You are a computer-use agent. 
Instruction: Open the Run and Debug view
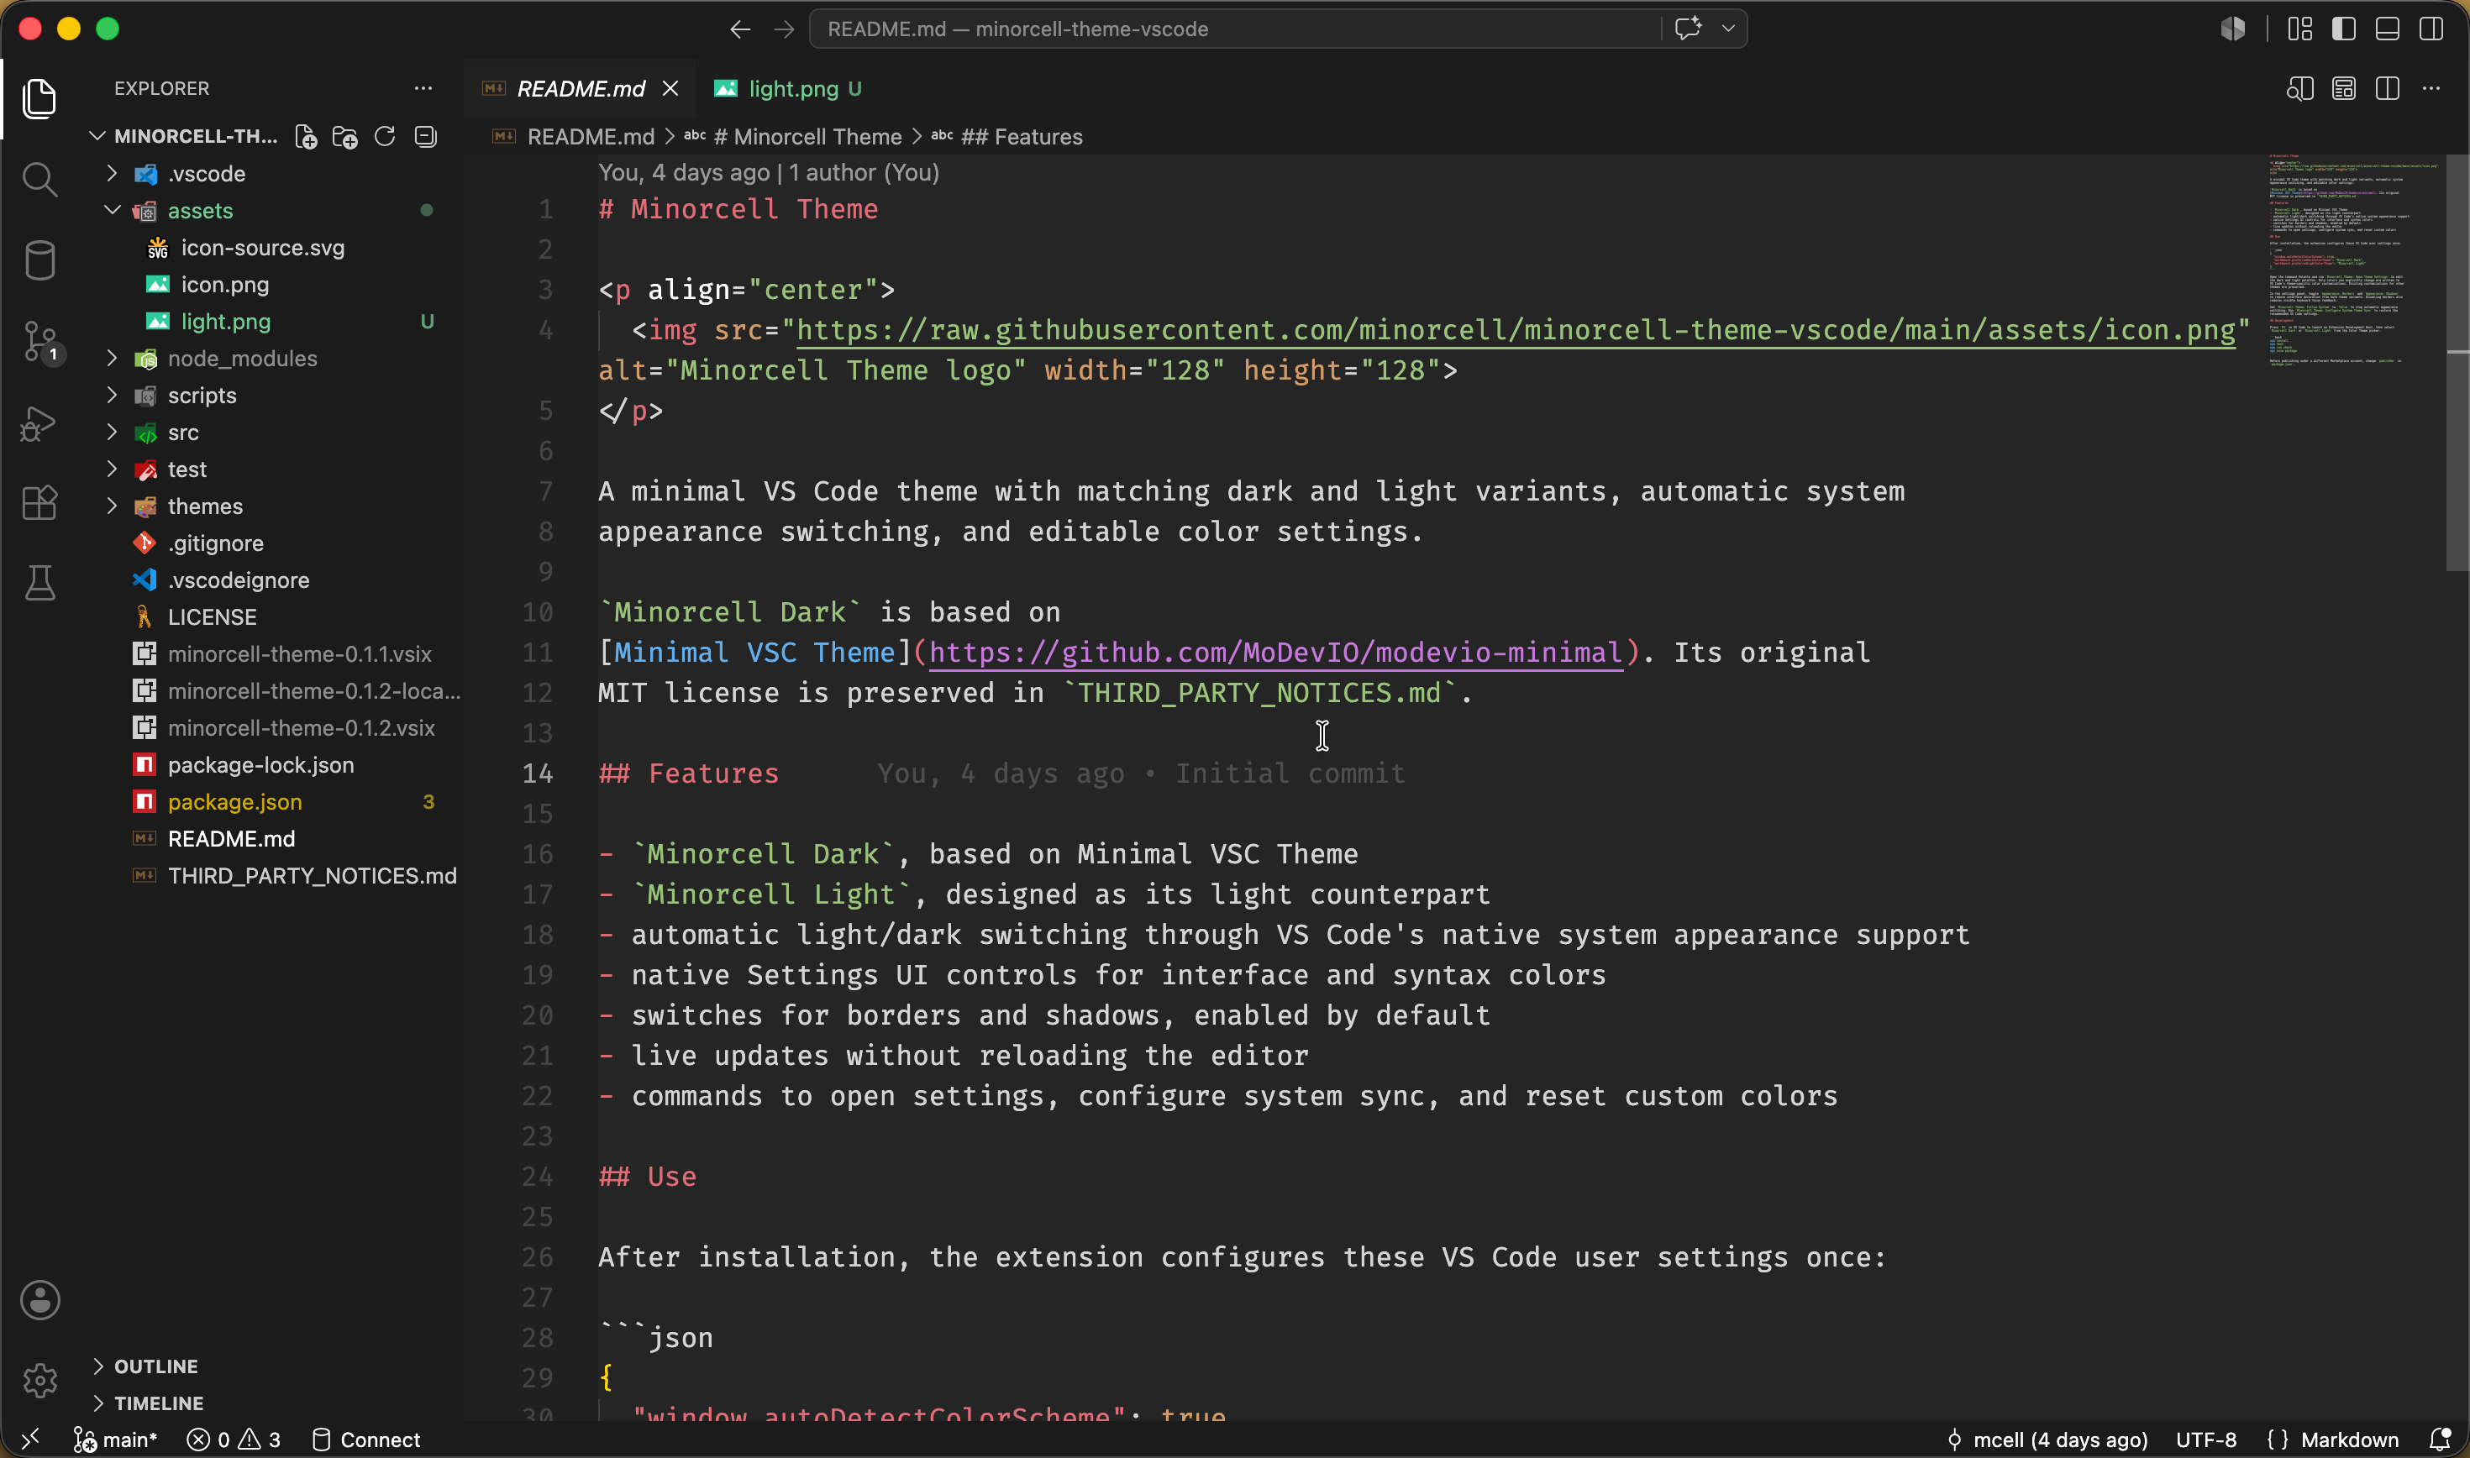[x=39, y=423]
